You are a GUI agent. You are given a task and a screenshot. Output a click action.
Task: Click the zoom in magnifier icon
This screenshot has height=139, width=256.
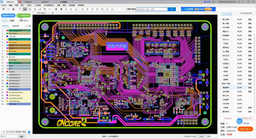[x=102, y=9]
